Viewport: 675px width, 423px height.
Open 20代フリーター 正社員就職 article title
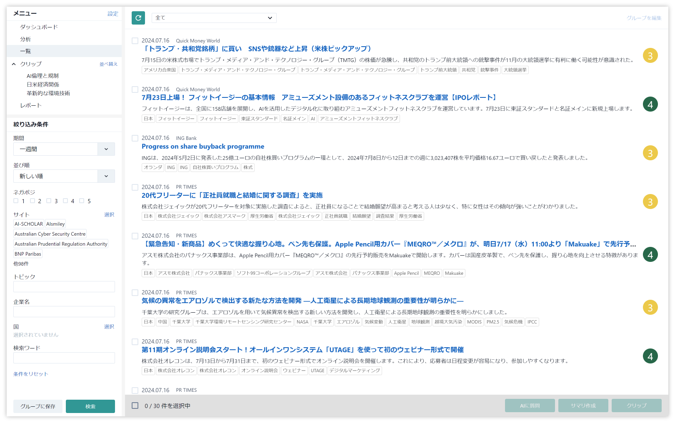point(232,195)
